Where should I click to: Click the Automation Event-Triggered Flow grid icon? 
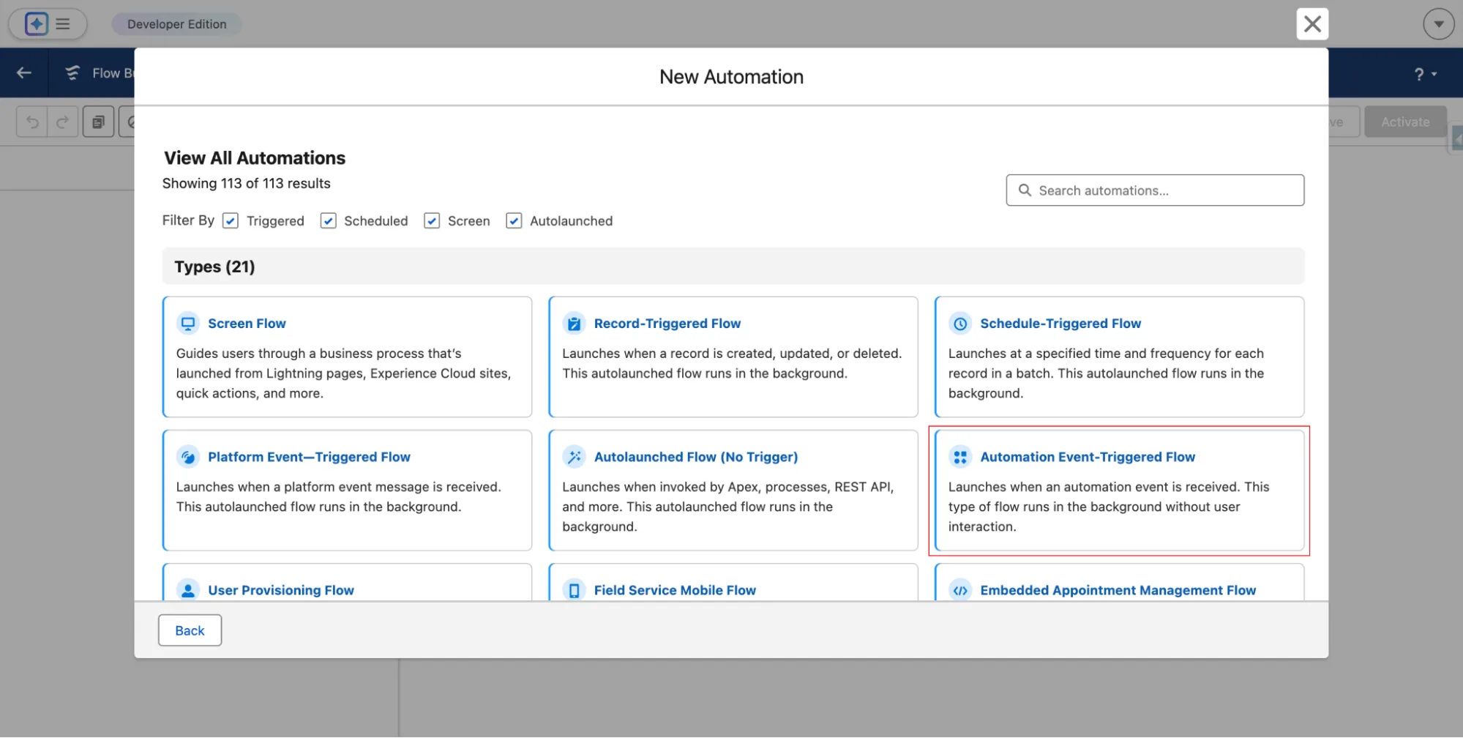[960, 457]
